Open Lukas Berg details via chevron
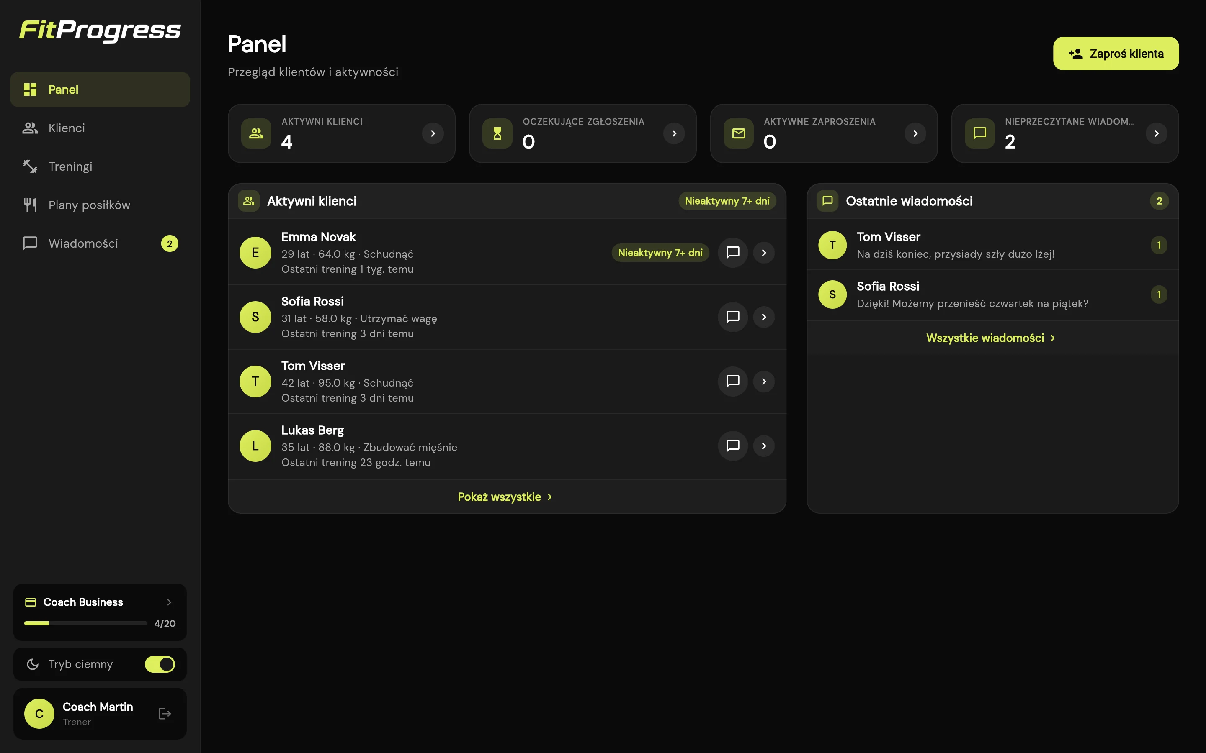Image resolution: width=1206 pixels, height=753 pixels. 763,446
